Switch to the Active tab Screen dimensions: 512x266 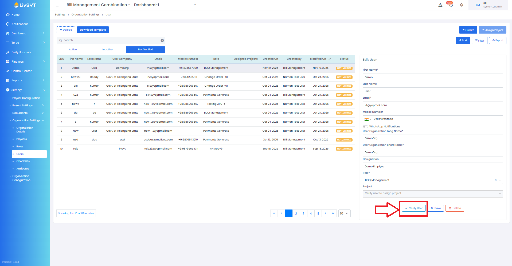point(73,50)
